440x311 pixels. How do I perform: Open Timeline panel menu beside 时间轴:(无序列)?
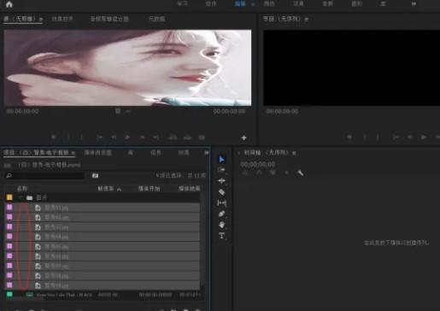(x=294, y=153)
